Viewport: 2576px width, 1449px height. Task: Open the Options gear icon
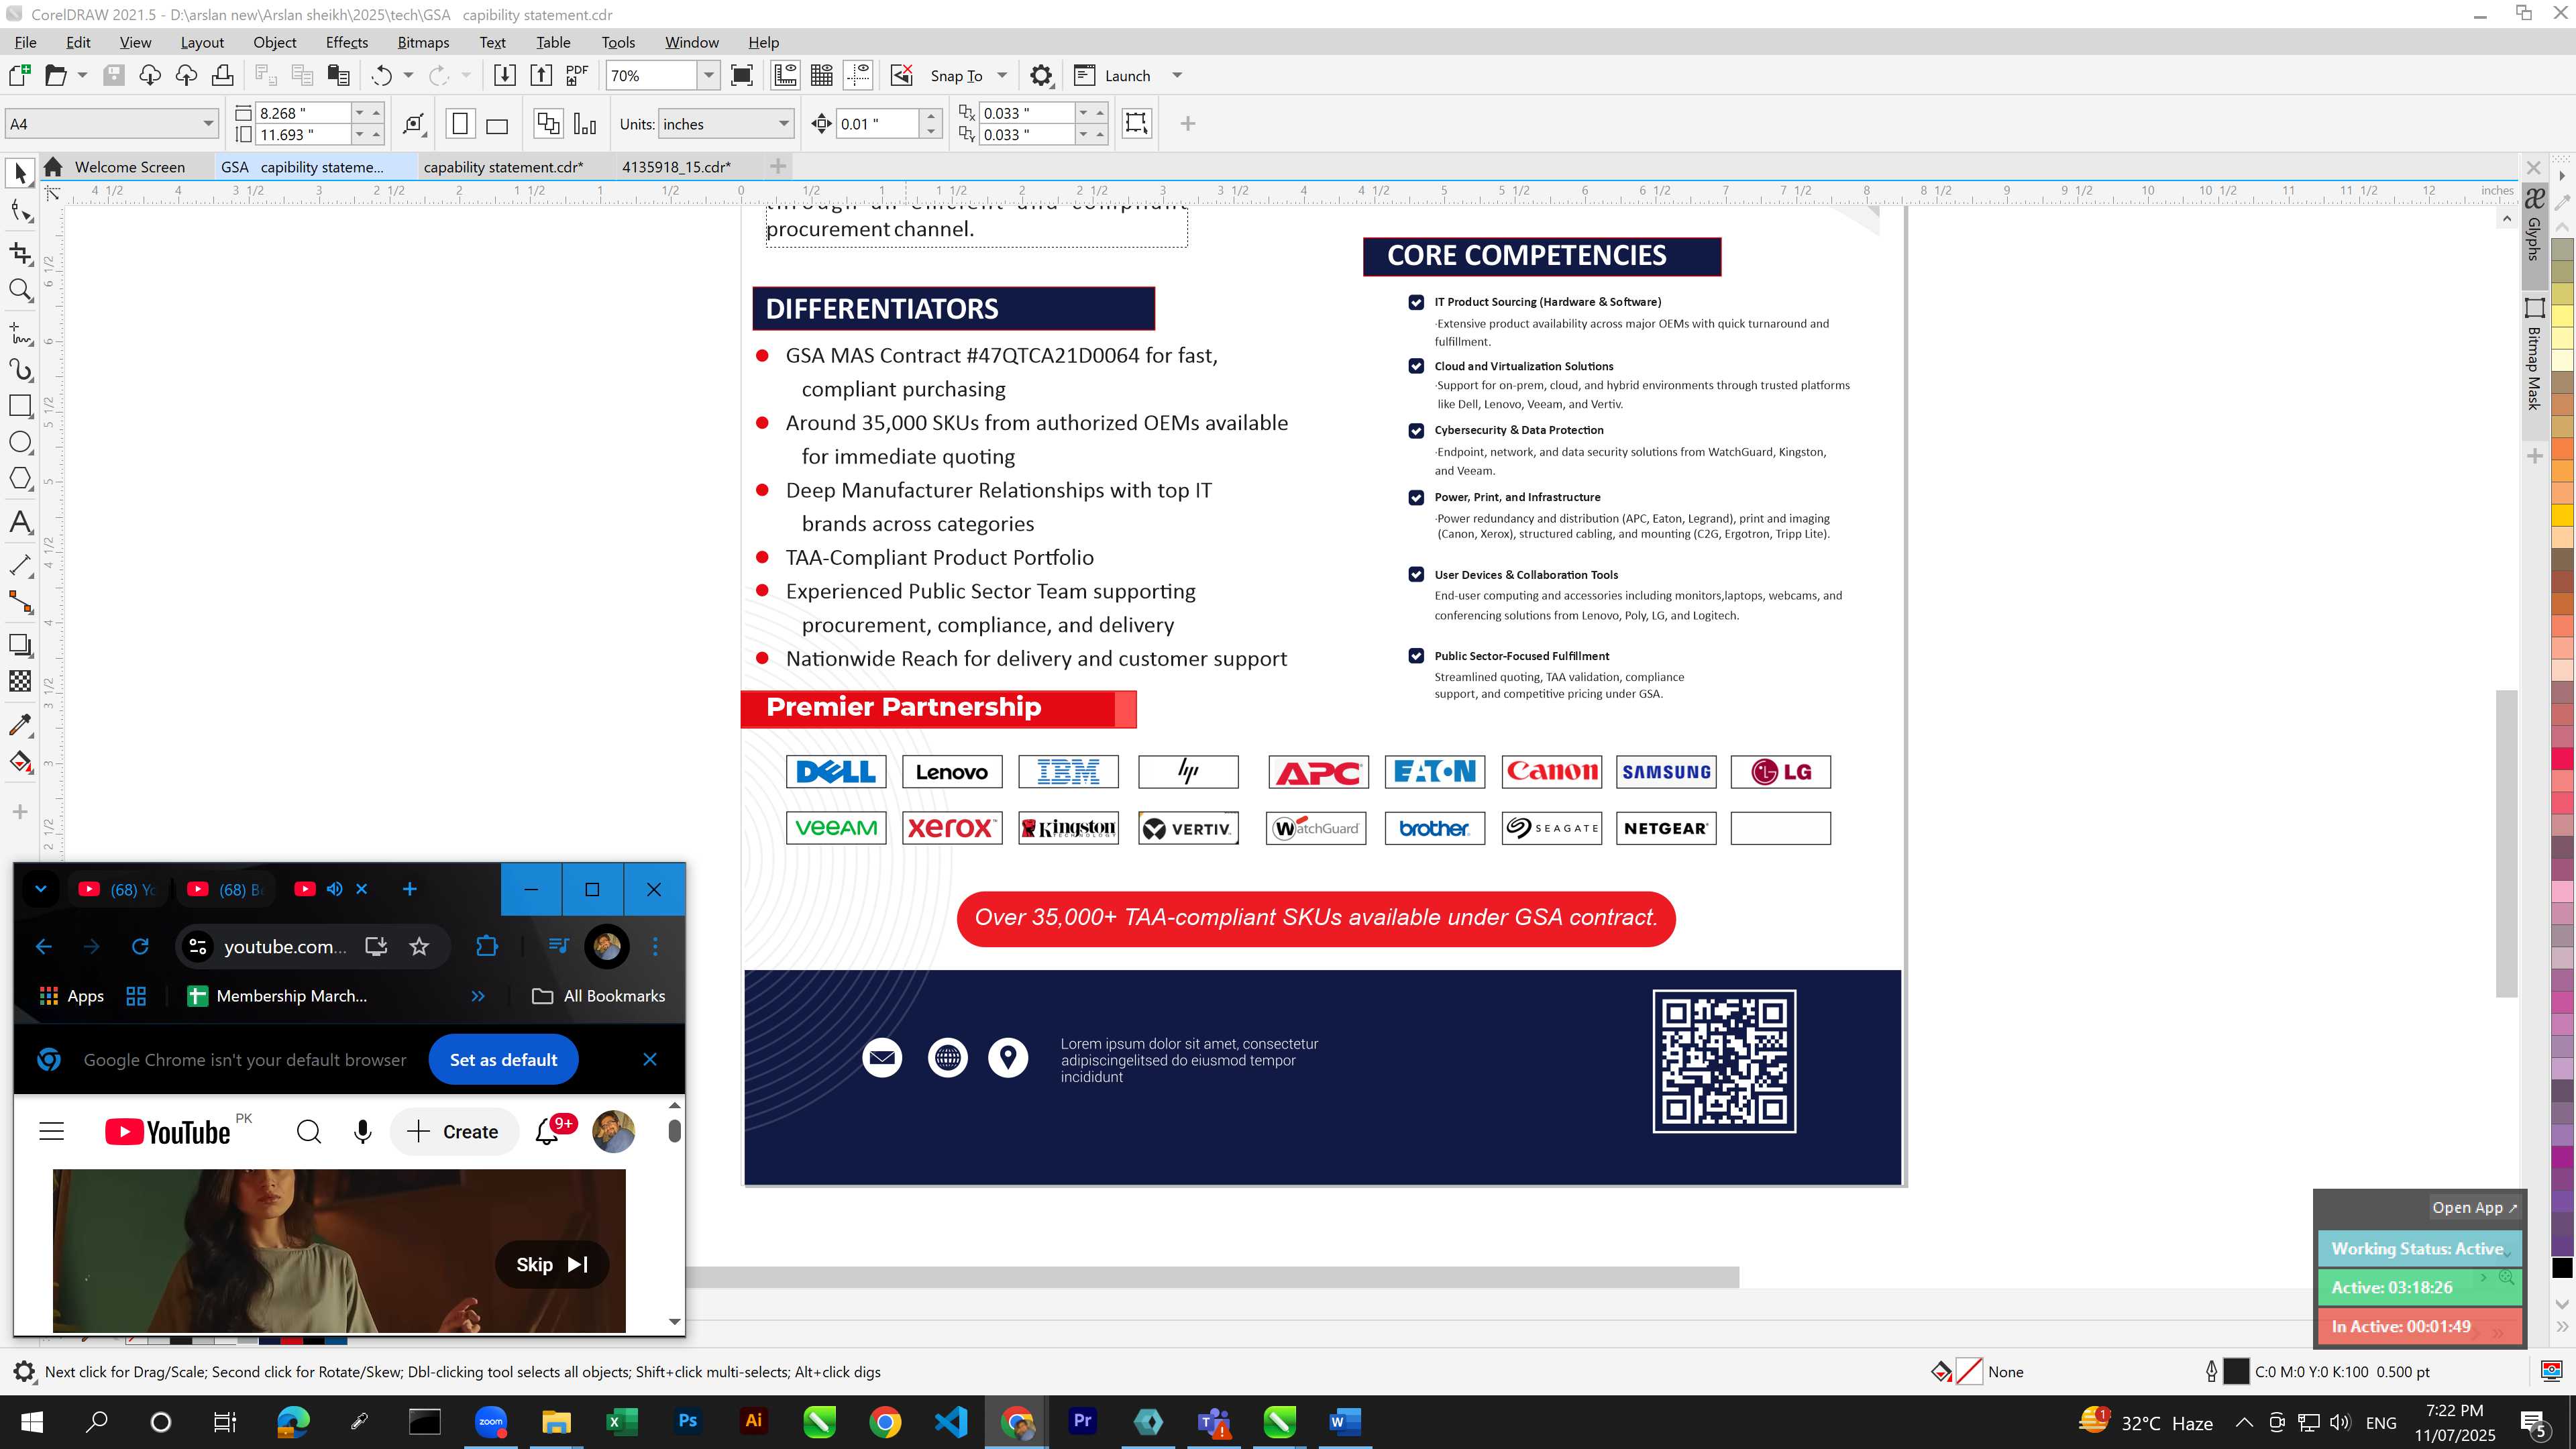coord(1041,75)
